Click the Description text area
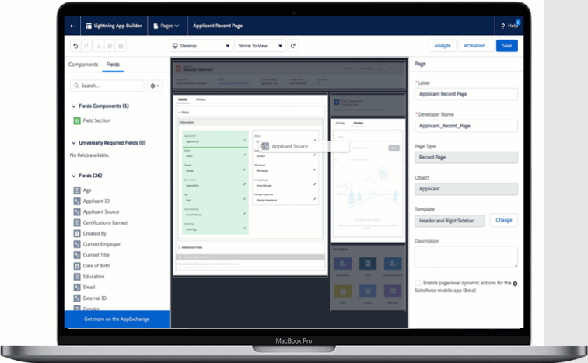 [x=466, y=257]
